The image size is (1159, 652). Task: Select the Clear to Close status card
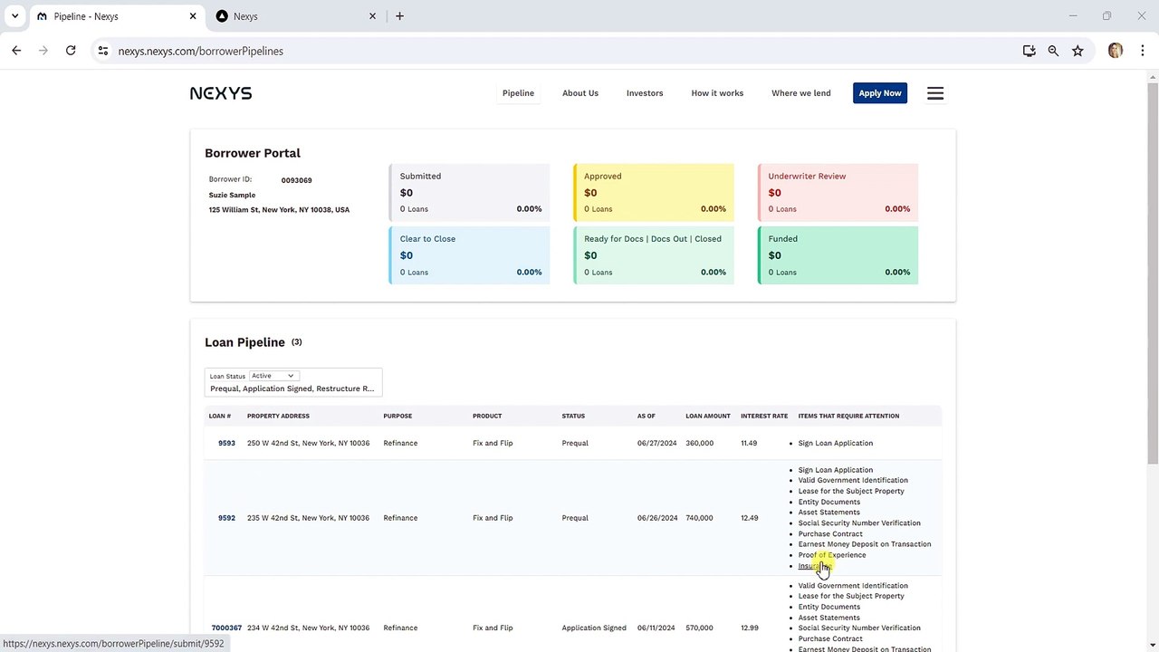[x=469, y=255]
